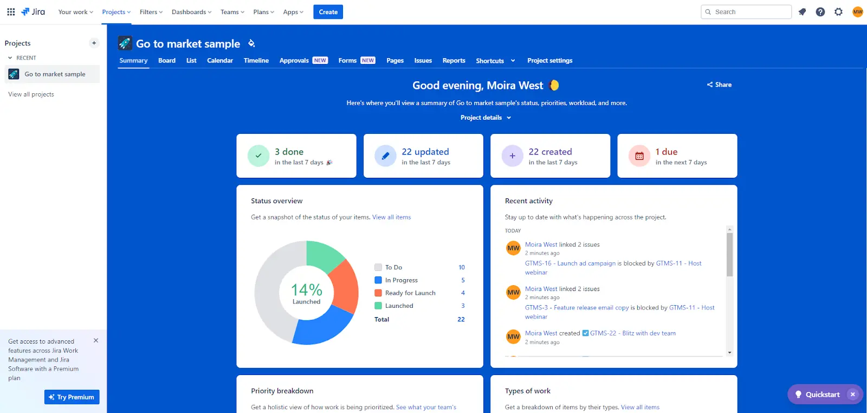Open Project settings tab
The image size is (867, 413).
(550, 61)
